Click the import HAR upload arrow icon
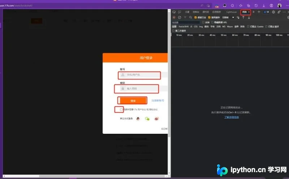Viewport: 289px width, 179px height. pos(243,17)
